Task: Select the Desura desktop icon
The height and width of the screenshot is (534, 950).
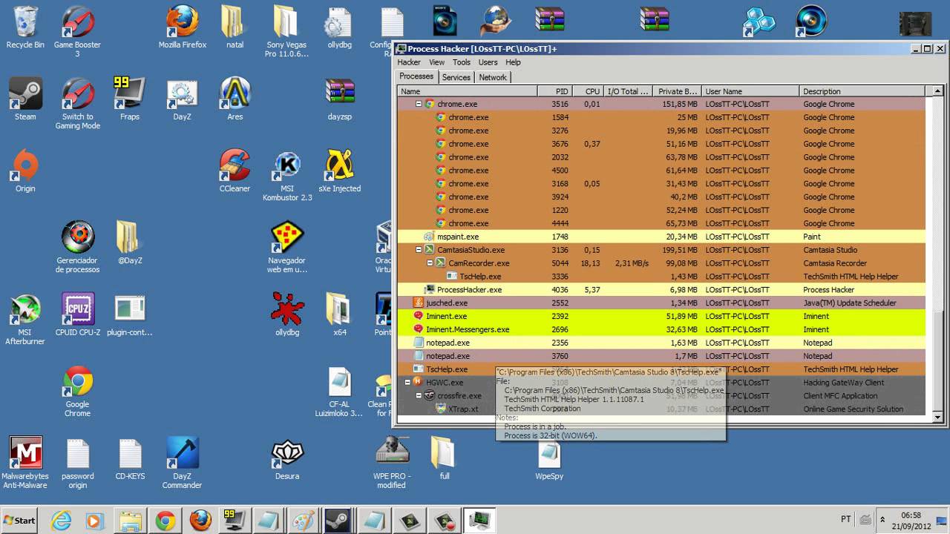Action: click(x=287, y=459)
